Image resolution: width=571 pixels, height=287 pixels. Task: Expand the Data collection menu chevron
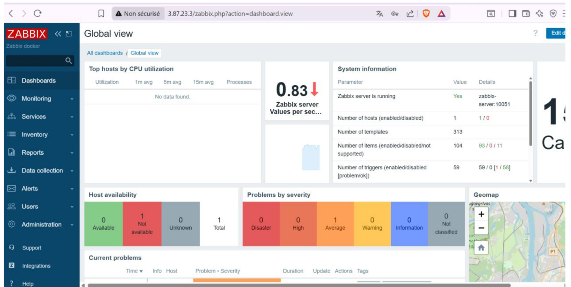point(72,171)
